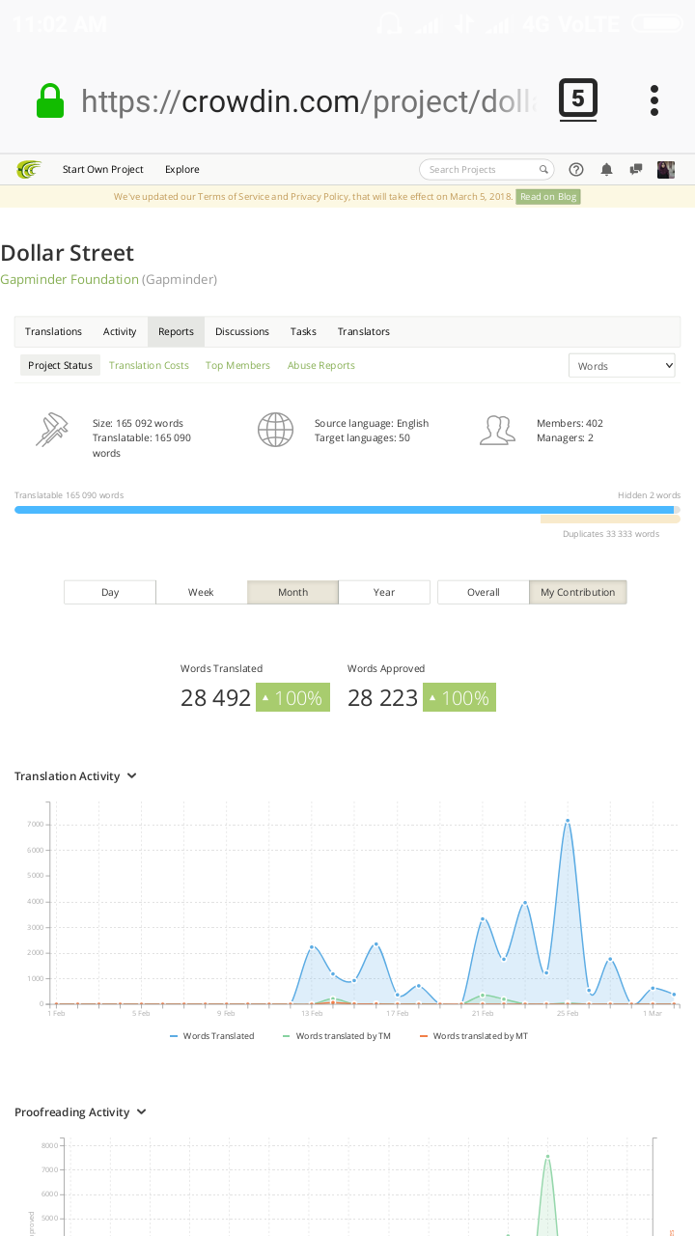Select the Week period toggle
The height and width of the screenshot is (1236, 695).
click(201, 592)
